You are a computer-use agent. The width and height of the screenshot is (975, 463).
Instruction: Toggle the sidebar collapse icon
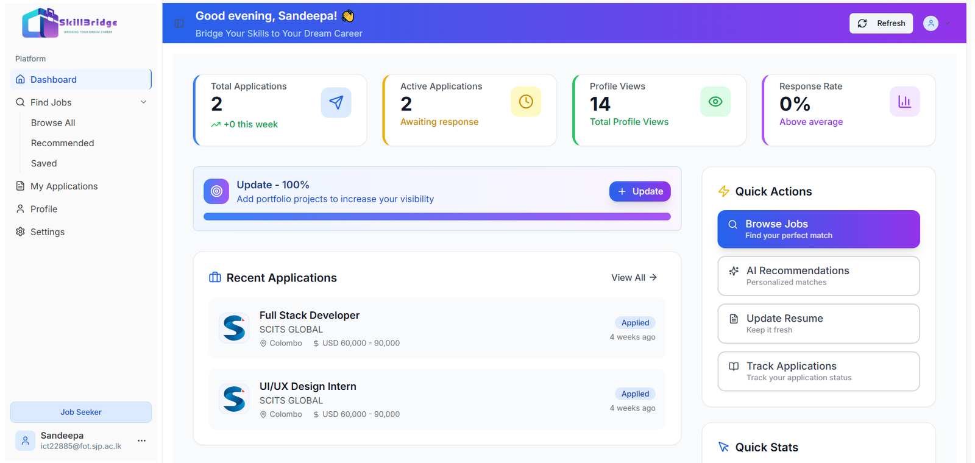179,23
